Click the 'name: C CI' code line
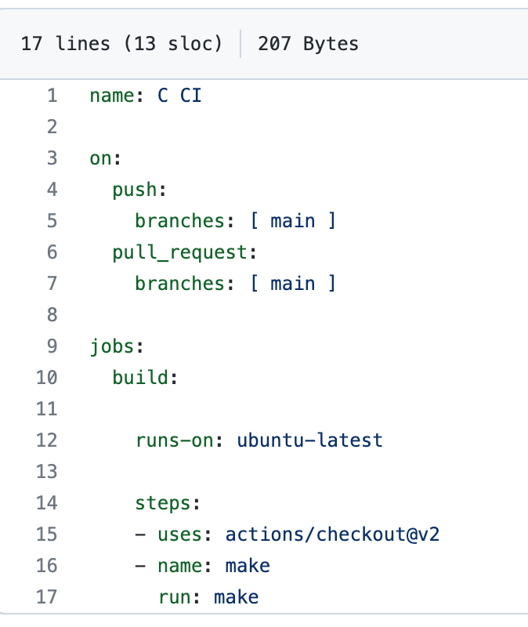Viewport: 528px width, 627px height. (x=146, y=96)
